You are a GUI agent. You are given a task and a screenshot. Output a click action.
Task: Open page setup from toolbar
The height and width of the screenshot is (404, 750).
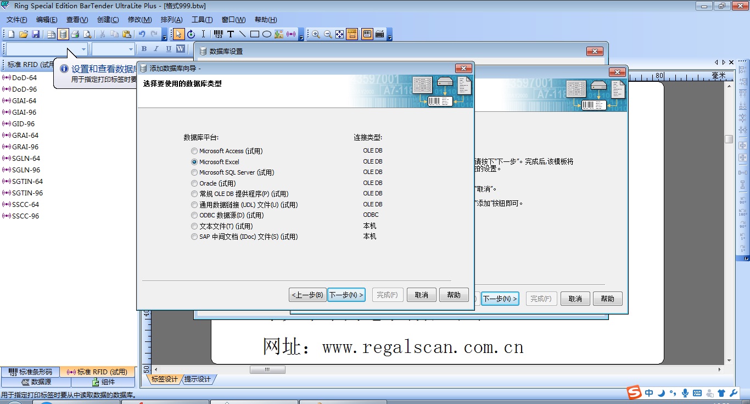[x=51, y=34]
